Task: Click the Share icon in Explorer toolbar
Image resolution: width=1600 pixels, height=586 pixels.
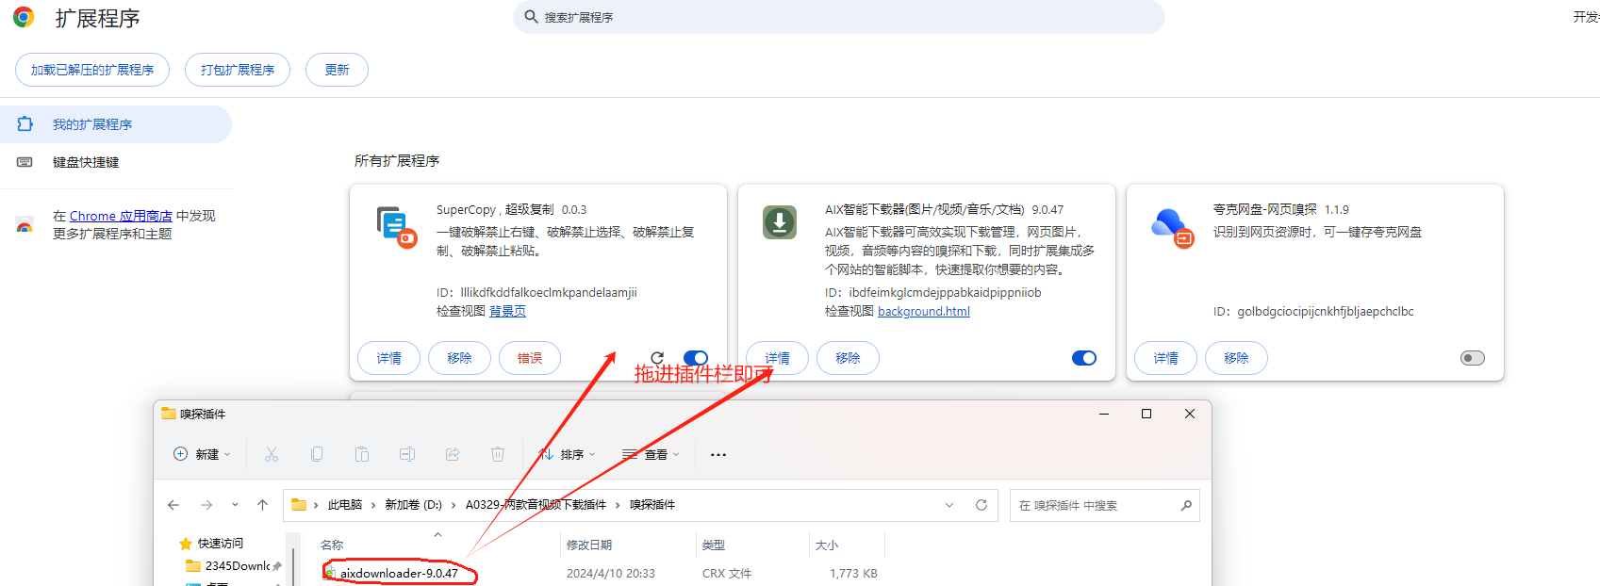Action: pyautogui.click(x=453, y=454)
